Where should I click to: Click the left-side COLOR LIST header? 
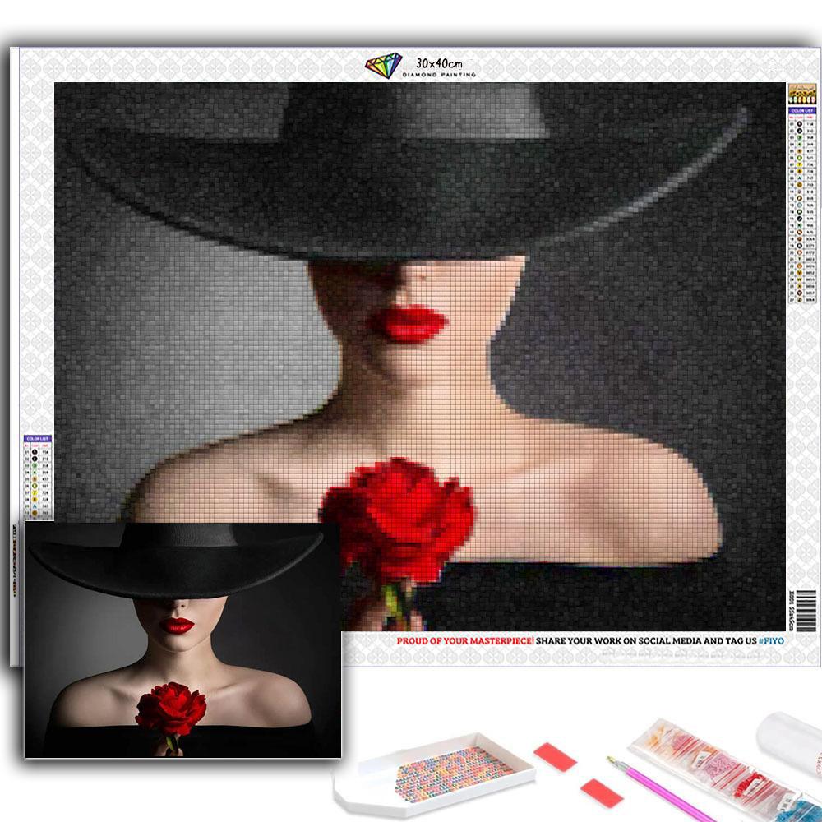37,439
